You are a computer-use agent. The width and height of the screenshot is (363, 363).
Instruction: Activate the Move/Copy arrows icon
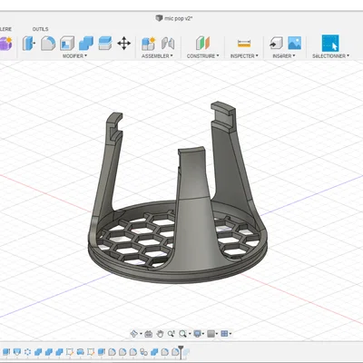pyautogui.click(x=124, y=44)
